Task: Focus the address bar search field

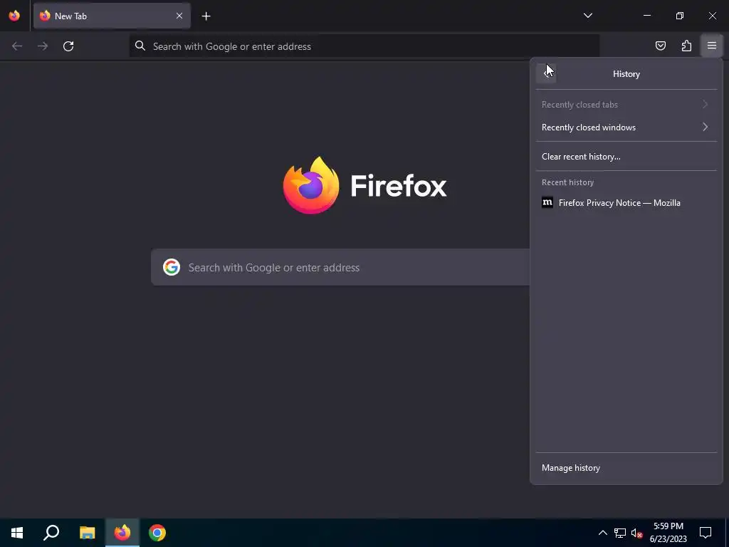Action: click(x=364, y=46)
